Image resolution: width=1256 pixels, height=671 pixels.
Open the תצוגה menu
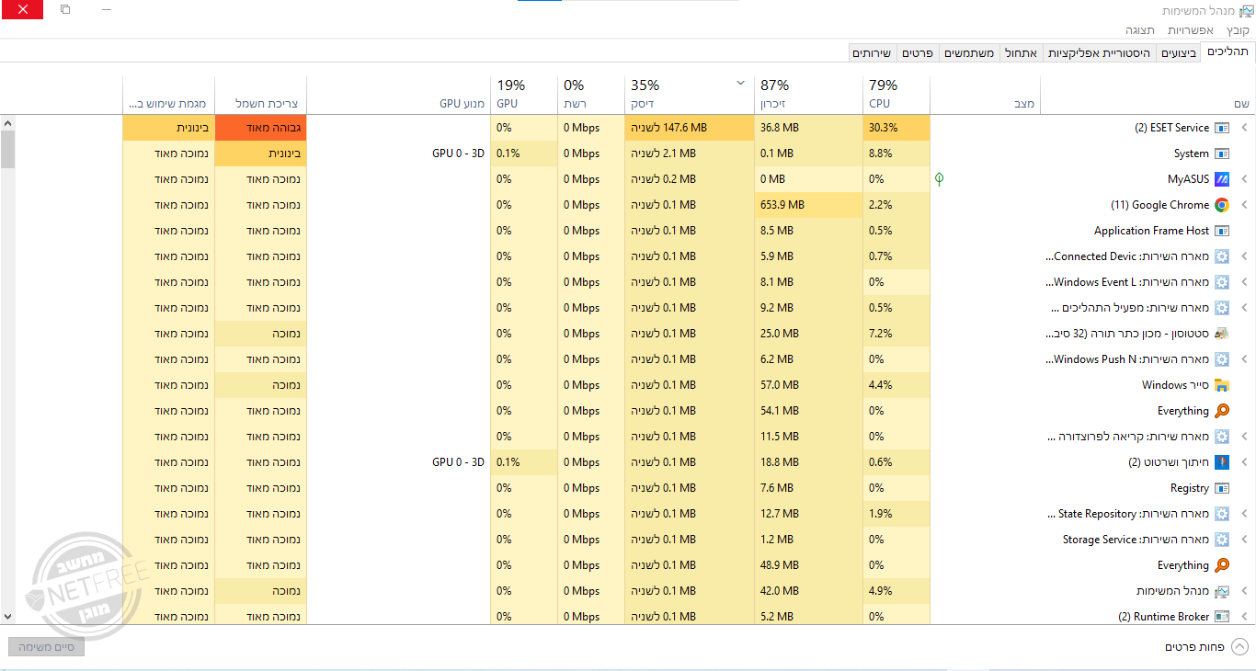point(1140,30)
